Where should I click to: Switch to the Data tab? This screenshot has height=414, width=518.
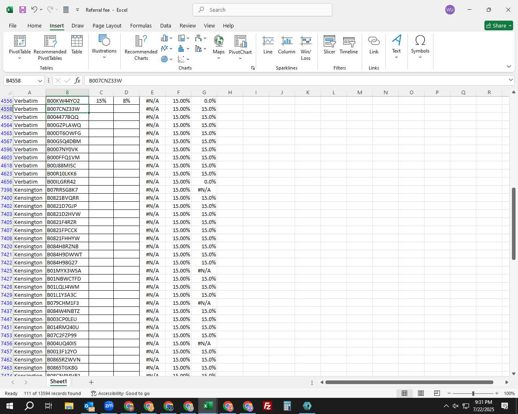point(166,25)
